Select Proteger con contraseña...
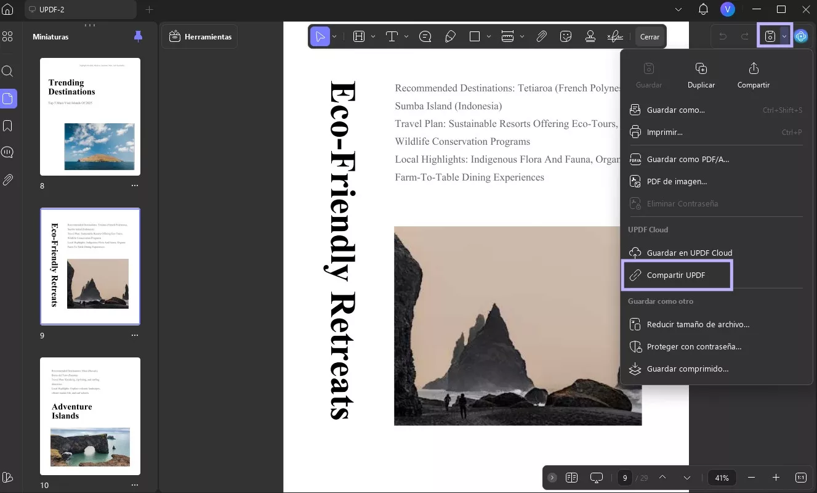This screenshot has height=493, width=817. [x=717, y=346]
